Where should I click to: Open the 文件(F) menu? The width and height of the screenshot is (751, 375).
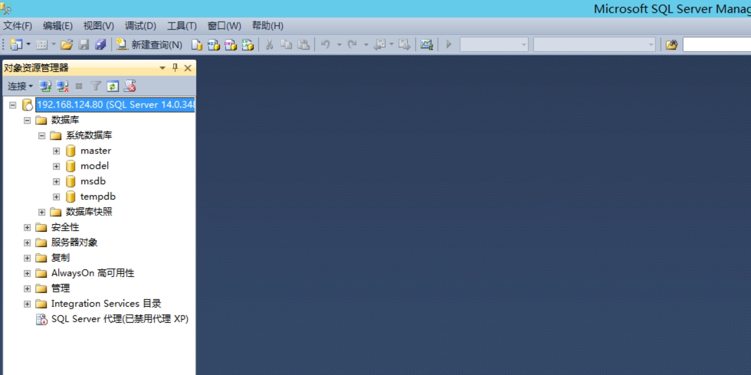tap(18, 26)
